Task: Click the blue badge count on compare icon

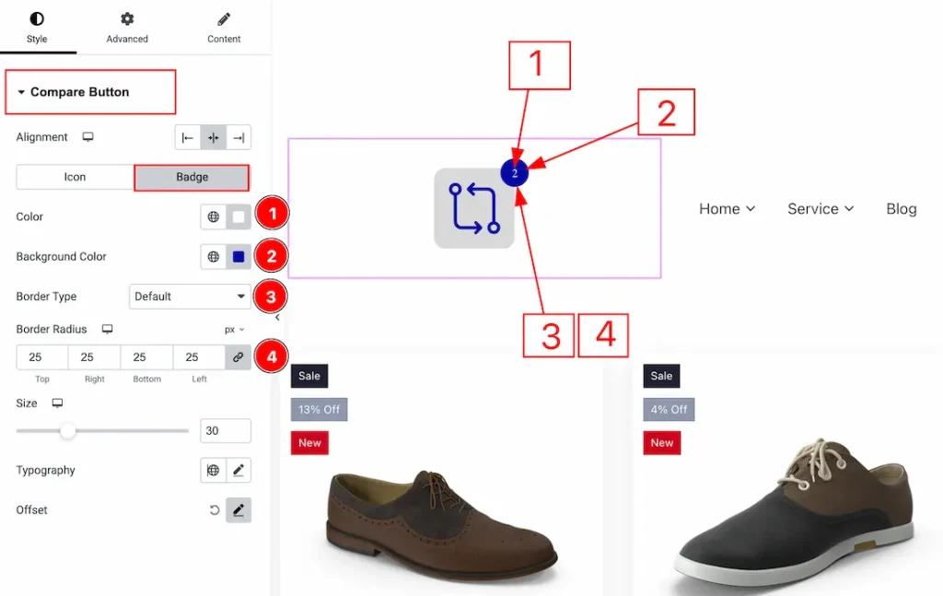Action: point(514,173)
